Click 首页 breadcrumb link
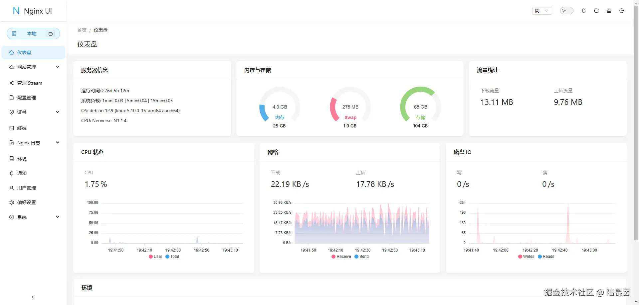The height and width of the screenshot is (305, 639). tap(82, 30)
